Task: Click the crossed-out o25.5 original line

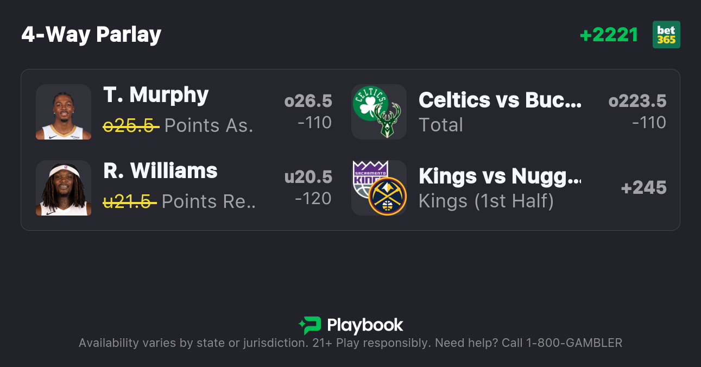Action: [x=131, y=125]
